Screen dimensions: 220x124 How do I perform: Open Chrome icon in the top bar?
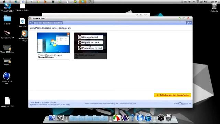click(38, 2)
